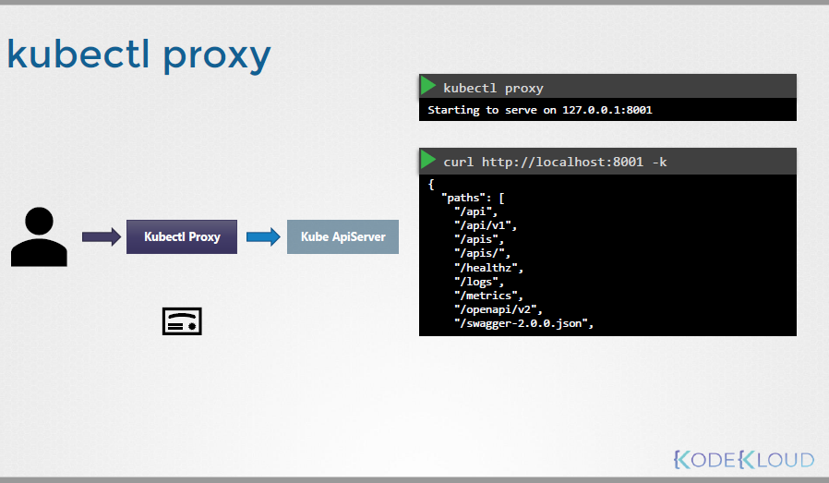This screenshot has width=829, height=483.
Task: Click the 'kubectl proxy' slide title
Action: pos(138,55)
